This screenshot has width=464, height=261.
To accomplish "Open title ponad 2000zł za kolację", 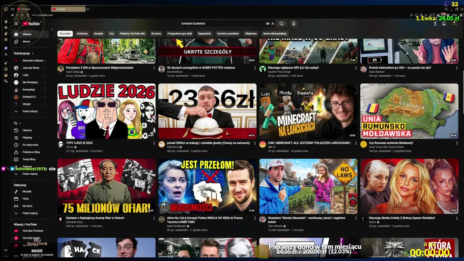I will click(208, 143).
